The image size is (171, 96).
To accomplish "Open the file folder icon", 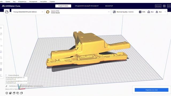I will tap(7, 12).
